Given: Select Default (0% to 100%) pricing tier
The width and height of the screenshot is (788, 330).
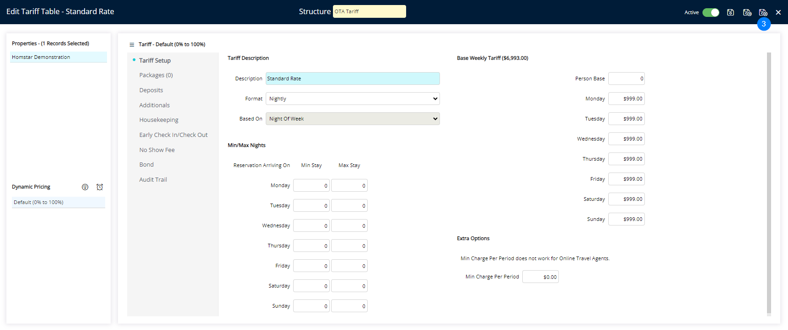Looking at the screenshot, I should (58, 202).
